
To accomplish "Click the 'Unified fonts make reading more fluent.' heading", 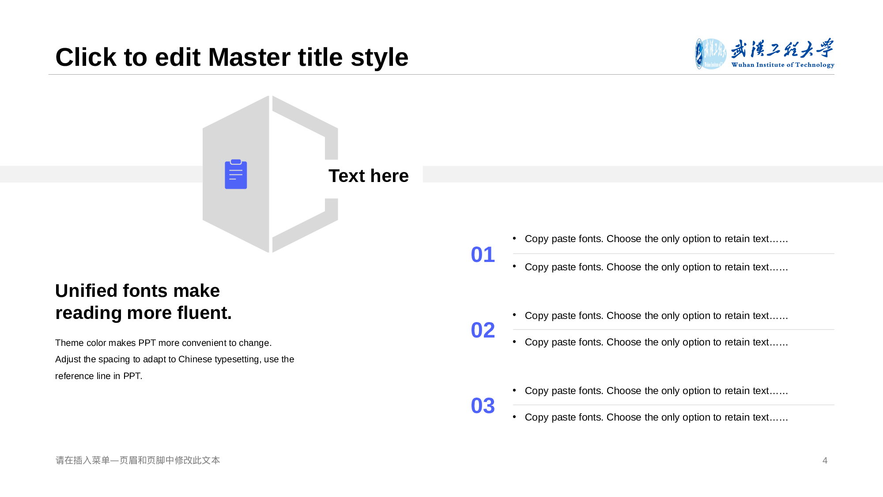I will pyautogui.click(x=143, y=302).
